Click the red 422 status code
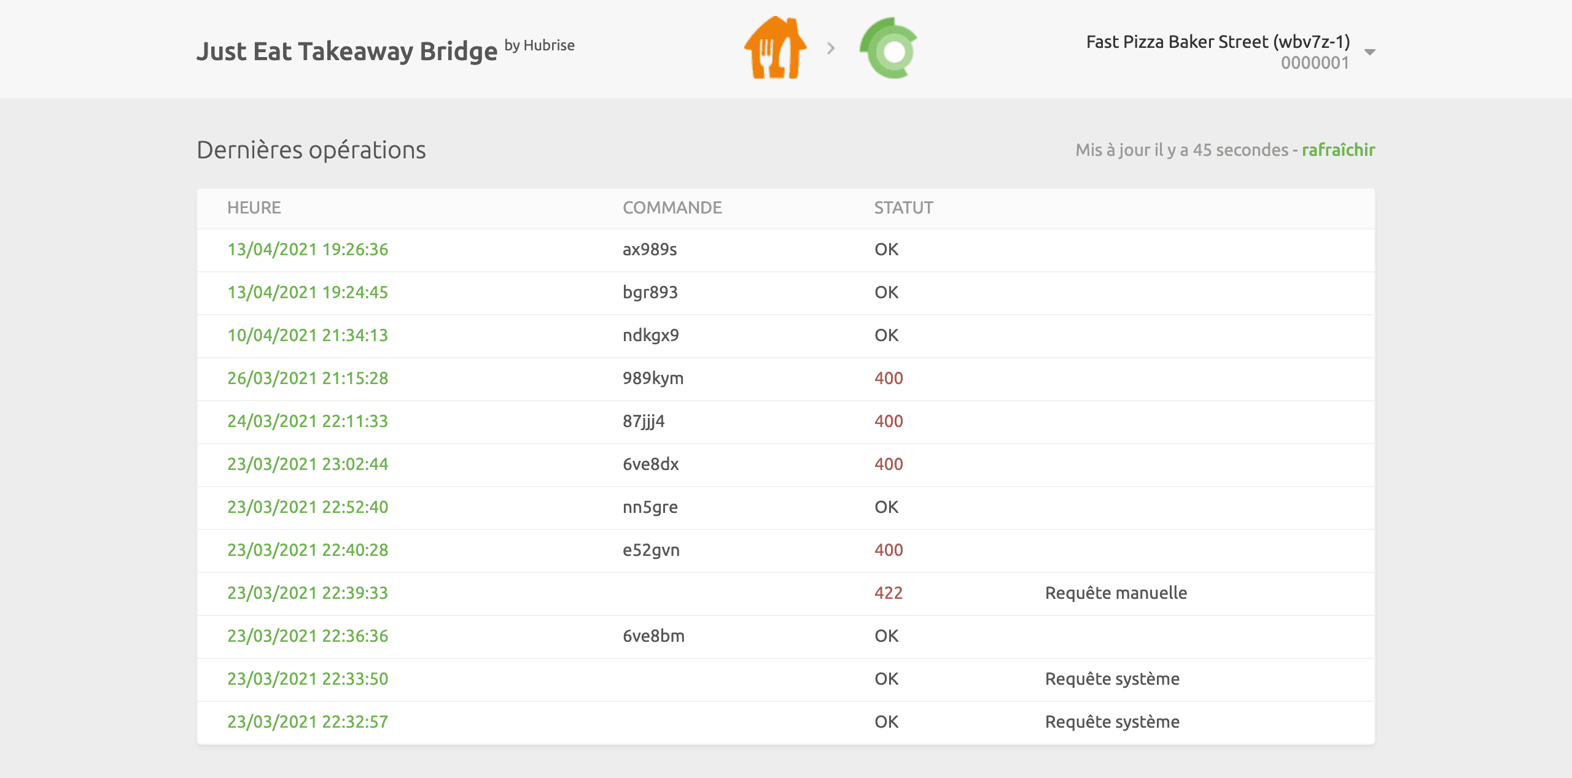1572x778 pixels. [889, 593]
